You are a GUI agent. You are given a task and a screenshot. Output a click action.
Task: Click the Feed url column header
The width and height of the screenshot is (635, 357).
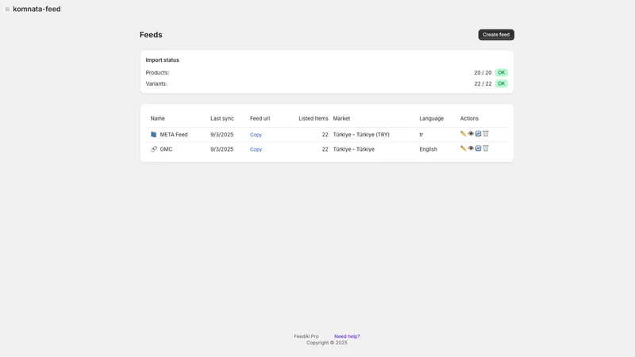point(260,118)
